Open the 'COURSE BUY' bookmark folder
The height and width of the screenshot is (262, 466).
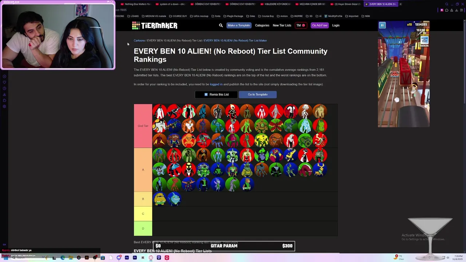pos(178,16)
